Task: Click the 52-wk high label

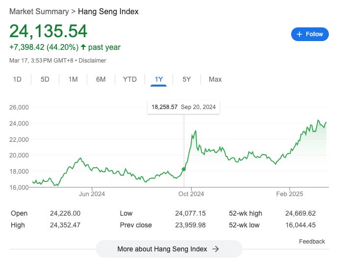Action: click(x=246, y=213)
